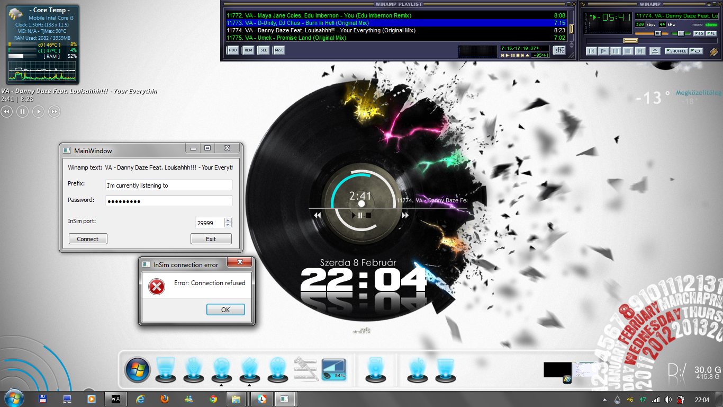Open the Messenger people icon in taskbar

189,399
